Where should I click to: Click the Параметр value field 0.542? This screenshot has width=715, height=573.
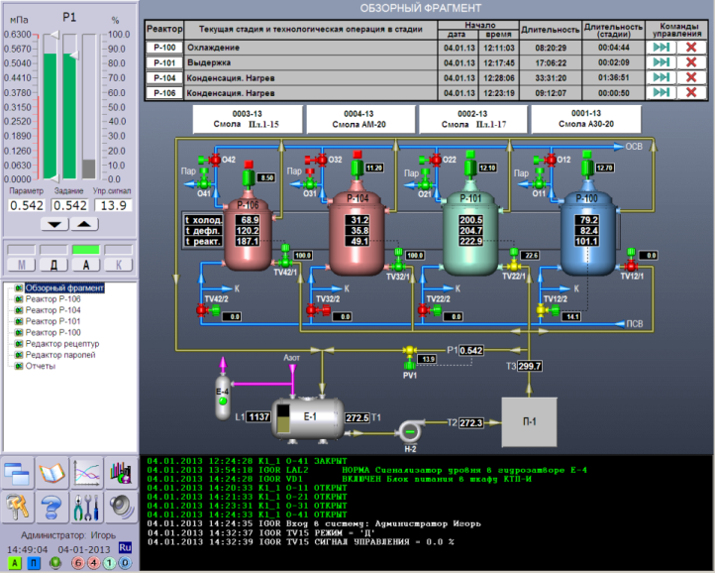[x=27, y=205]
